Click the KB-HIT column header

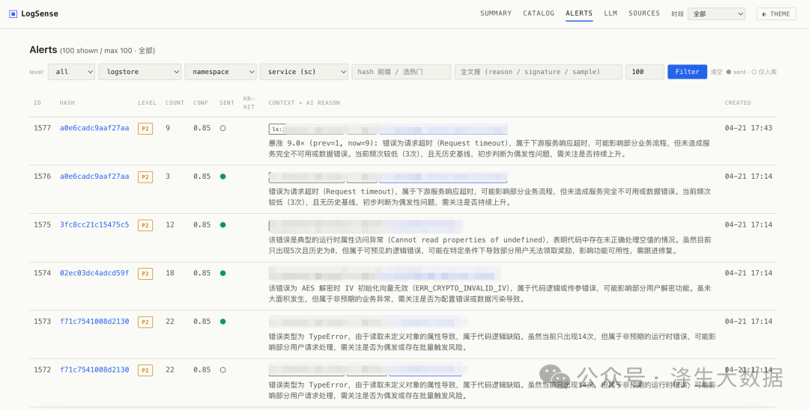click(249, 102)
